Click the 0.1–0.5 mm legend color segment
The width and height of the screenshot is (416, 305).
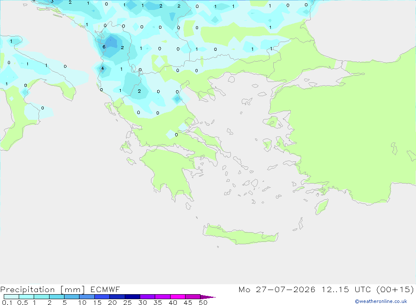click(x=11, y=297)
